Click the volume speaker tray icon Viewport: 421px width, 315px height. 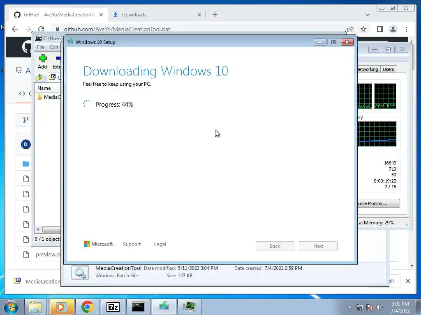379,307
